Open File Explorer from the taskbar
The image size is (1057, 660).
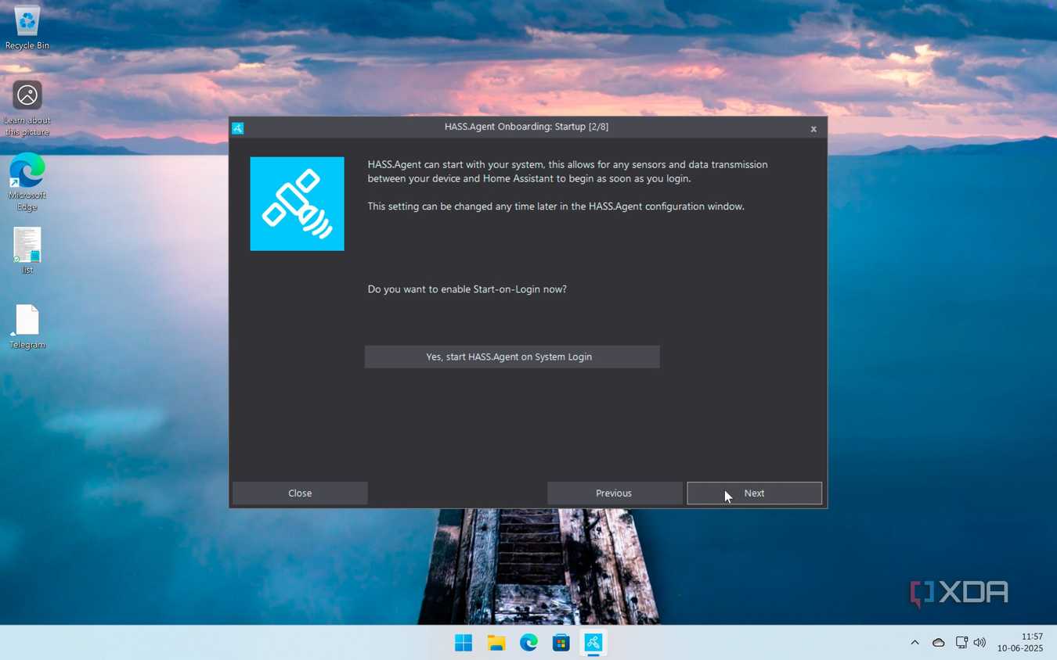click(496, 643)
